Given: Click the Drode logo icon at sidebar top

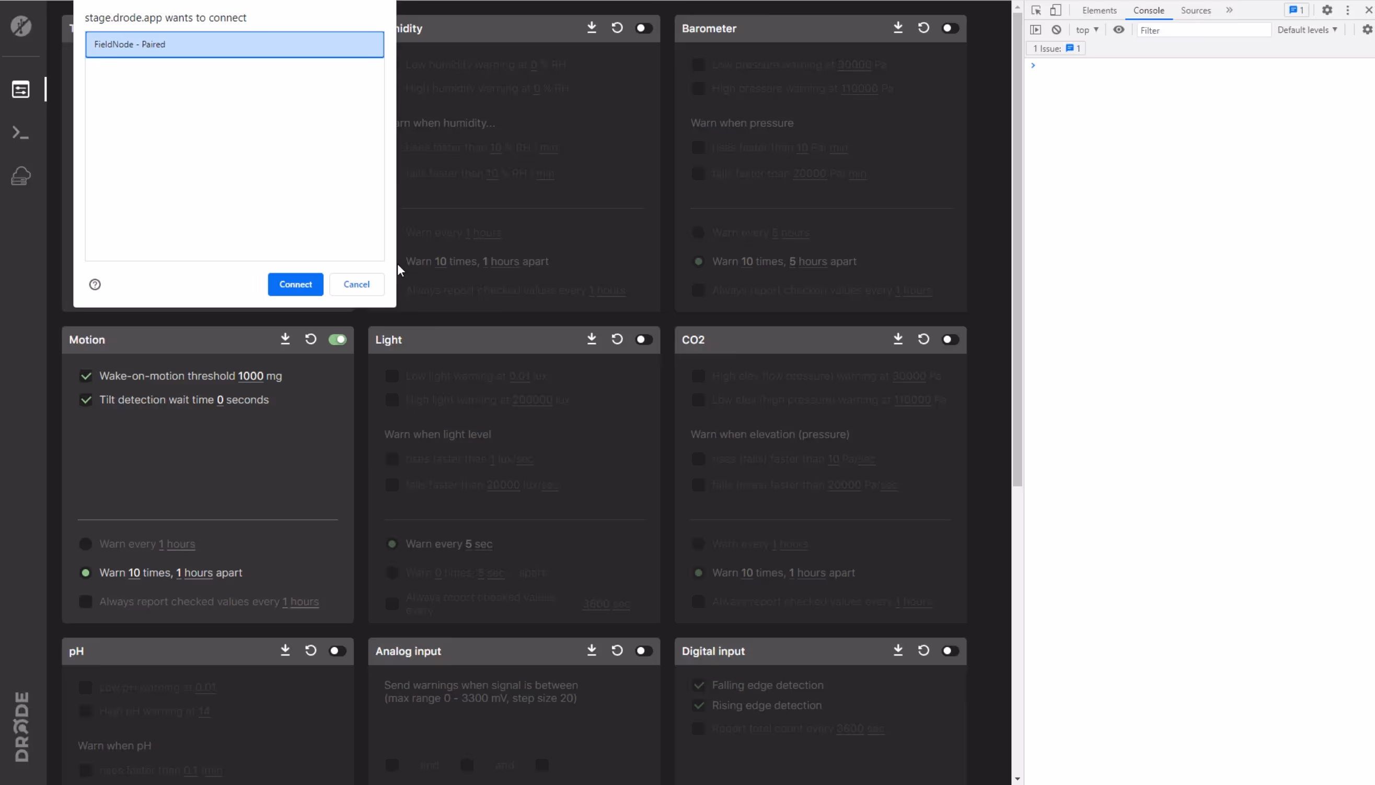Looking at the screenshot, I should coord(21,26).
